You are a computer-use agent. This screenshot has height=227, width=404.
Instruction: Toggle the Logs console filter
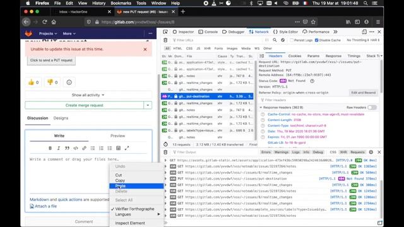295,152
